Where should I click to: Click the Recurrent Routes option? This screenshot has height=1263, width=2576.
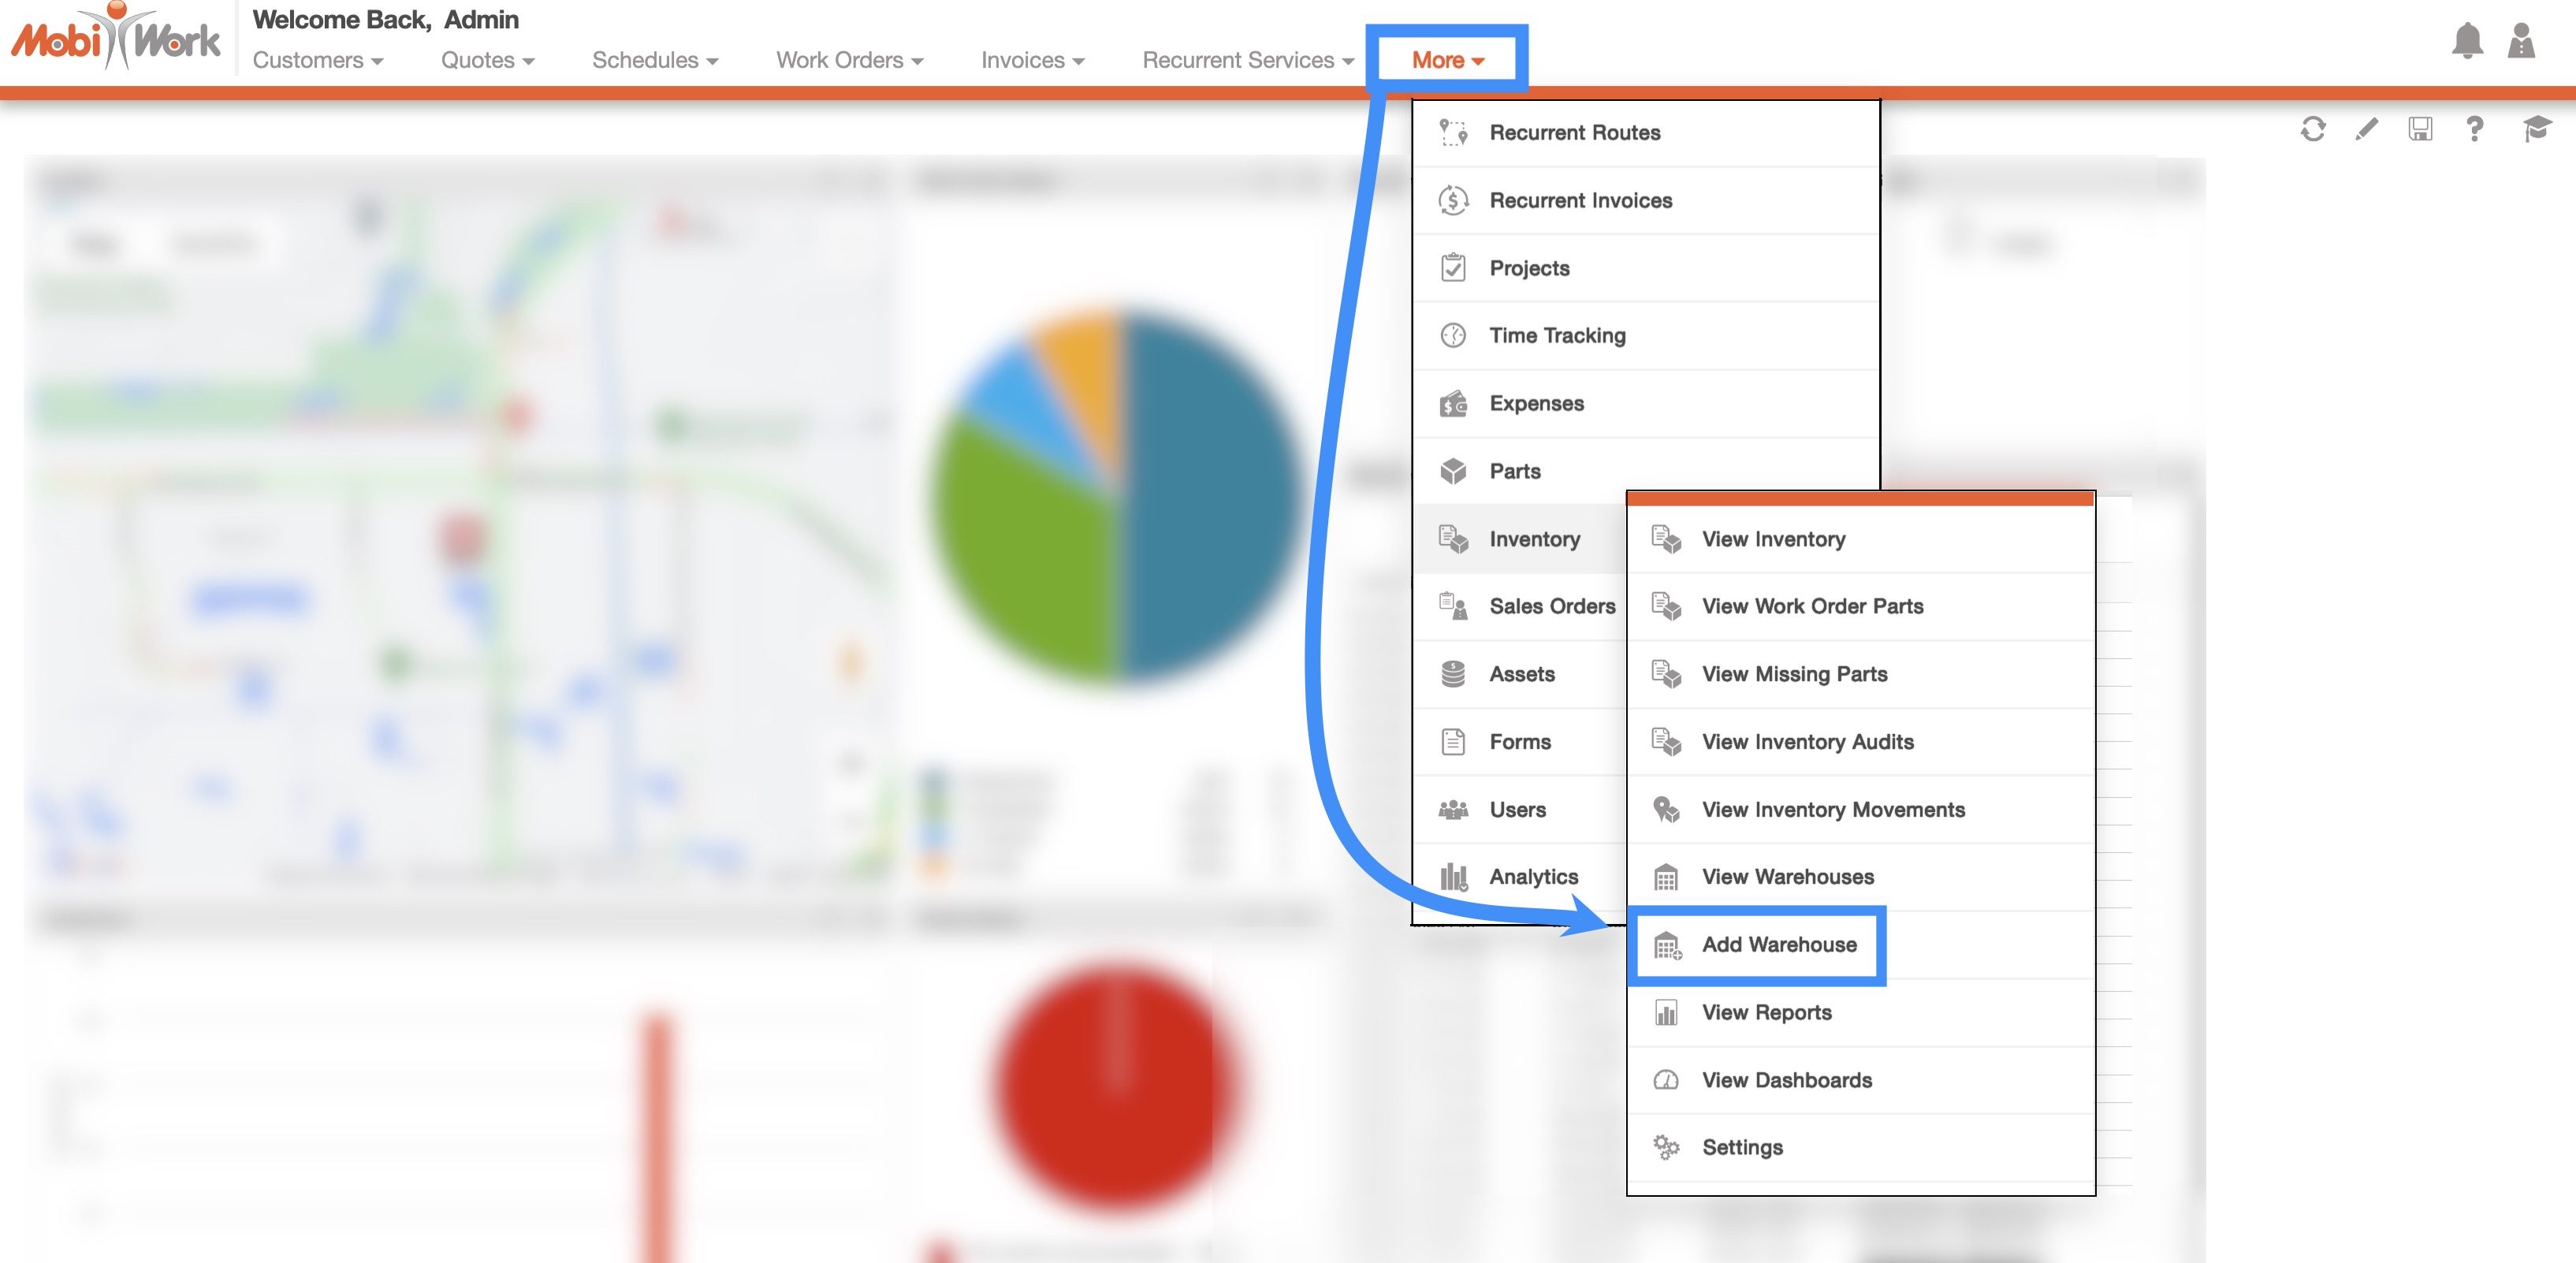(x=1574, y=133)
